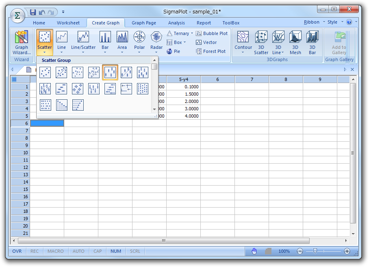Screen dimensions: 369x267
Task: Select multiple scatter with regression lines thumbnail
Action: 94,72
